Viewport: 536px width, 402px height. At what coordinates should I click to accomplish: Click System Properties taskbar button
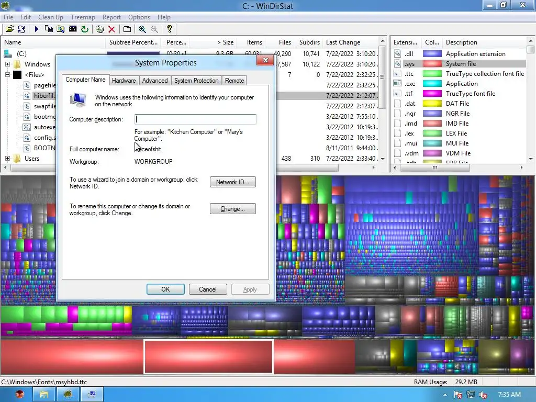click(92, 395)
